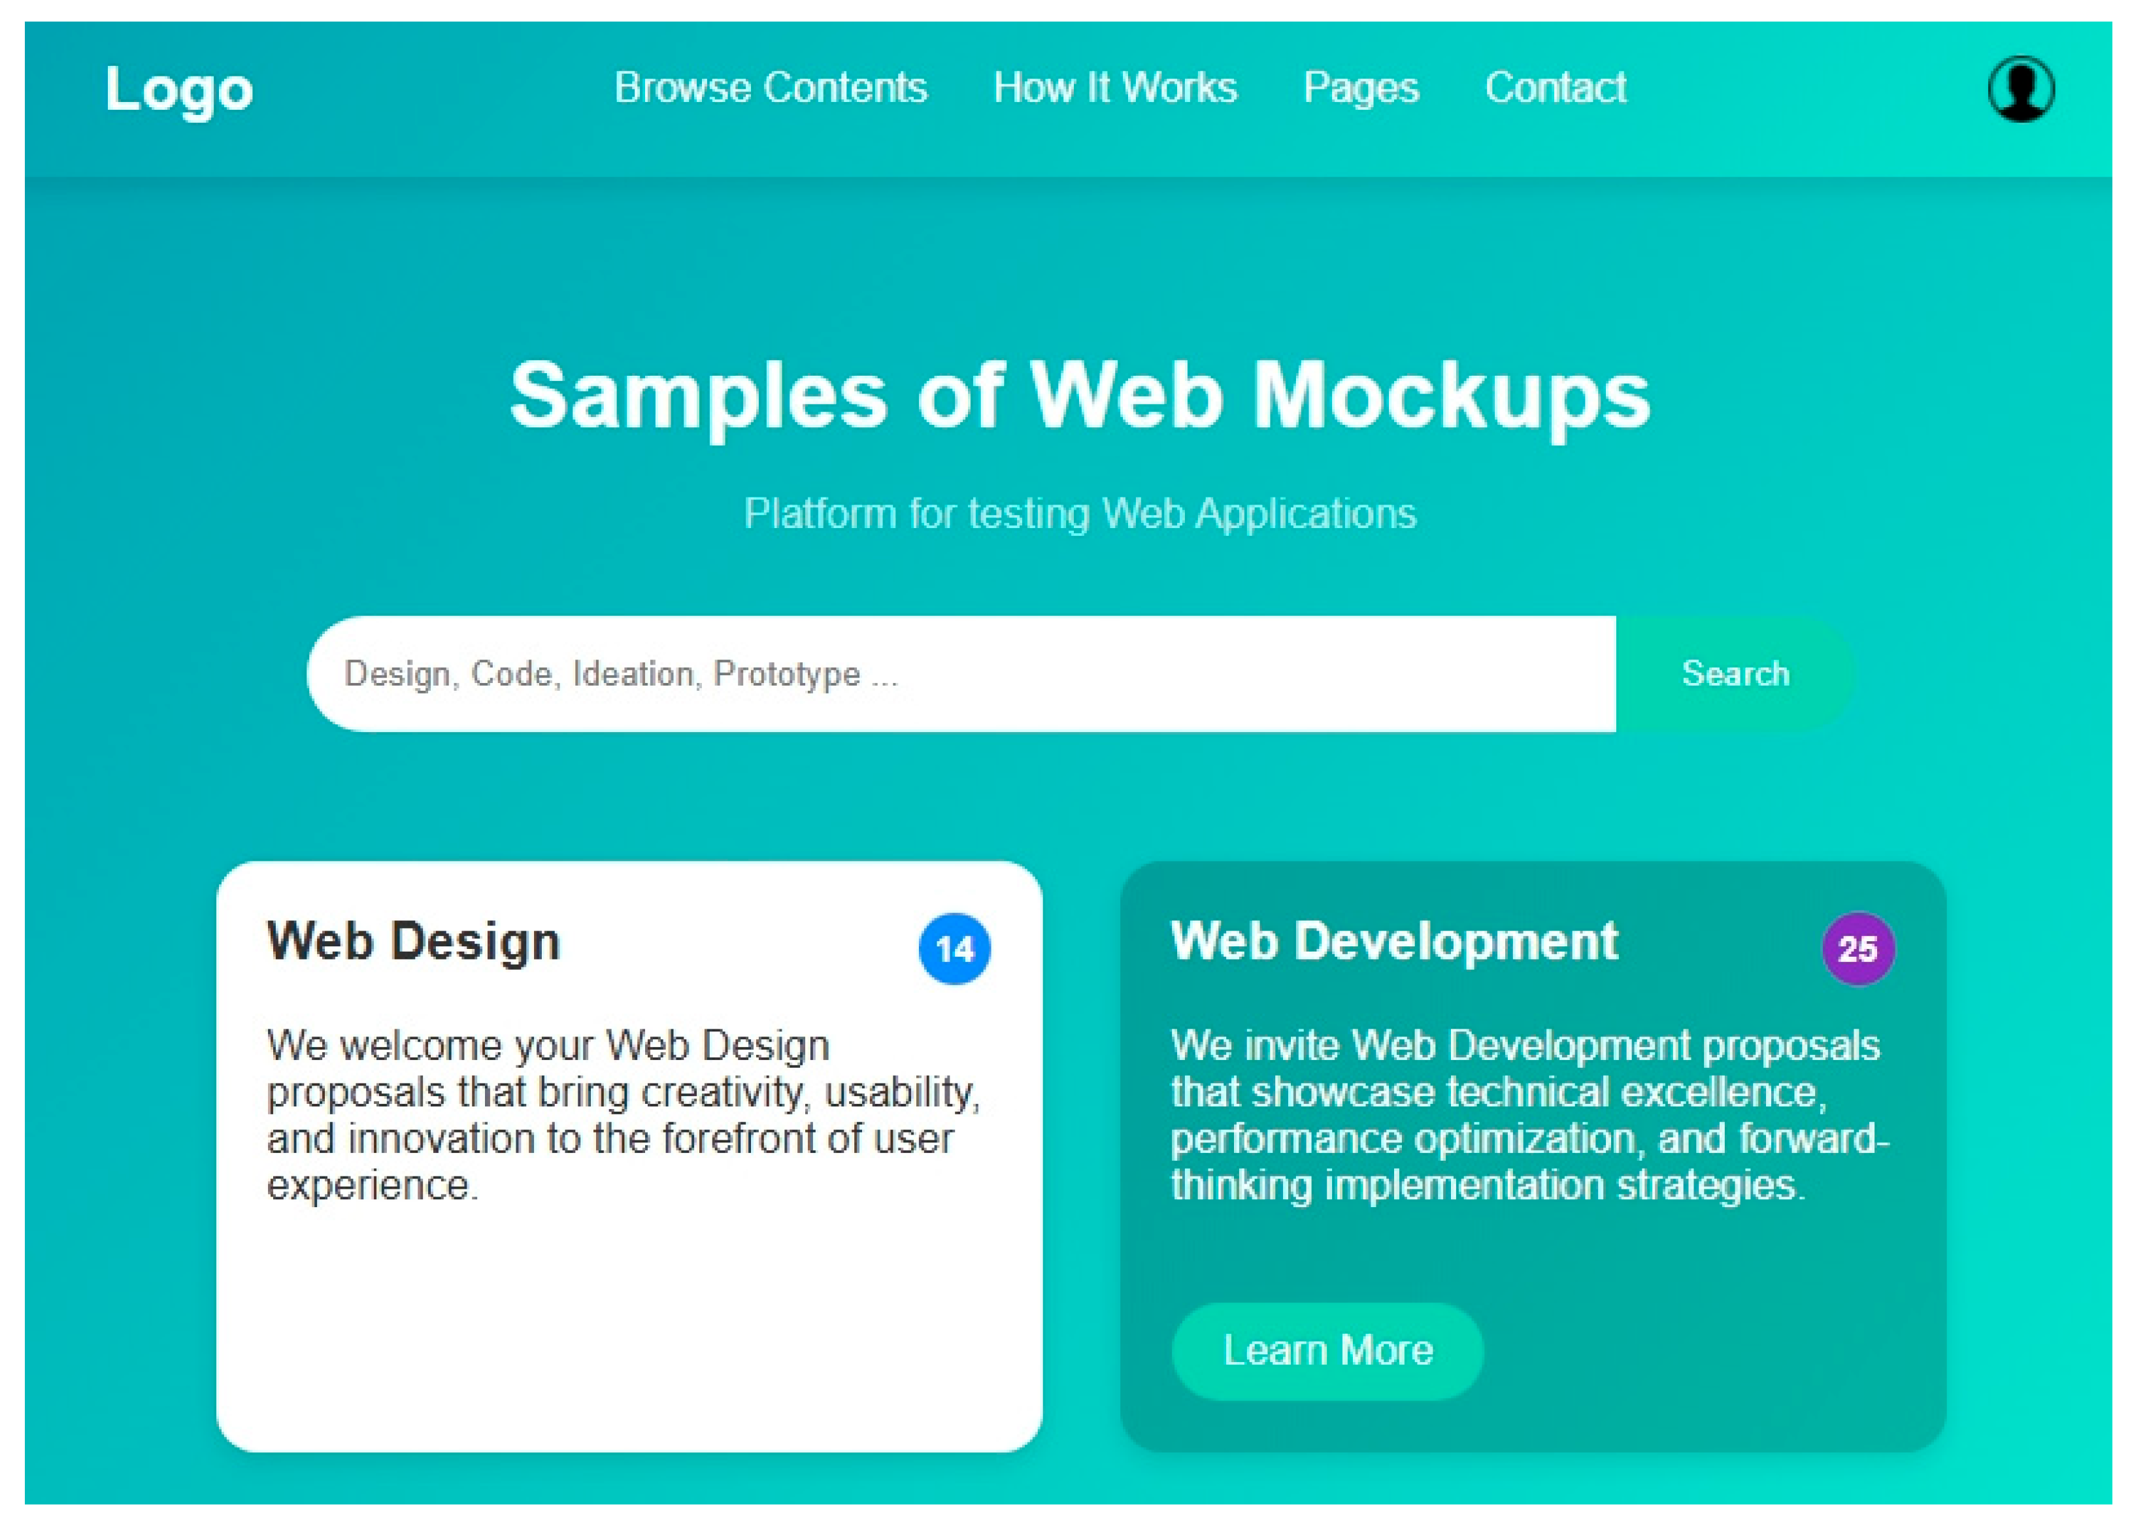Click the Search button
The width and height of the screenshot is (2132, 1528).
click(1735, 674)
